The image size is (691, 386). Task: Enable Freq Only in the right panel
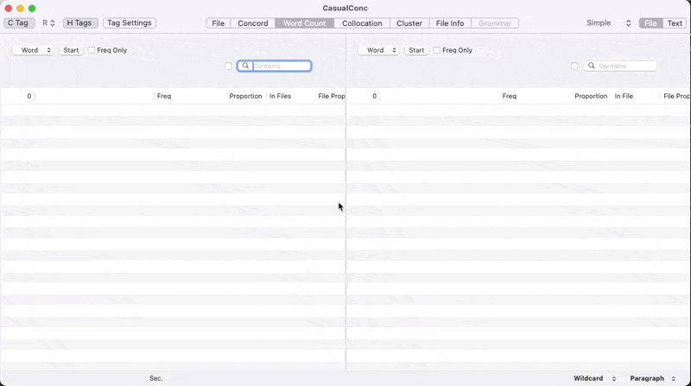[x=437, y=50]
